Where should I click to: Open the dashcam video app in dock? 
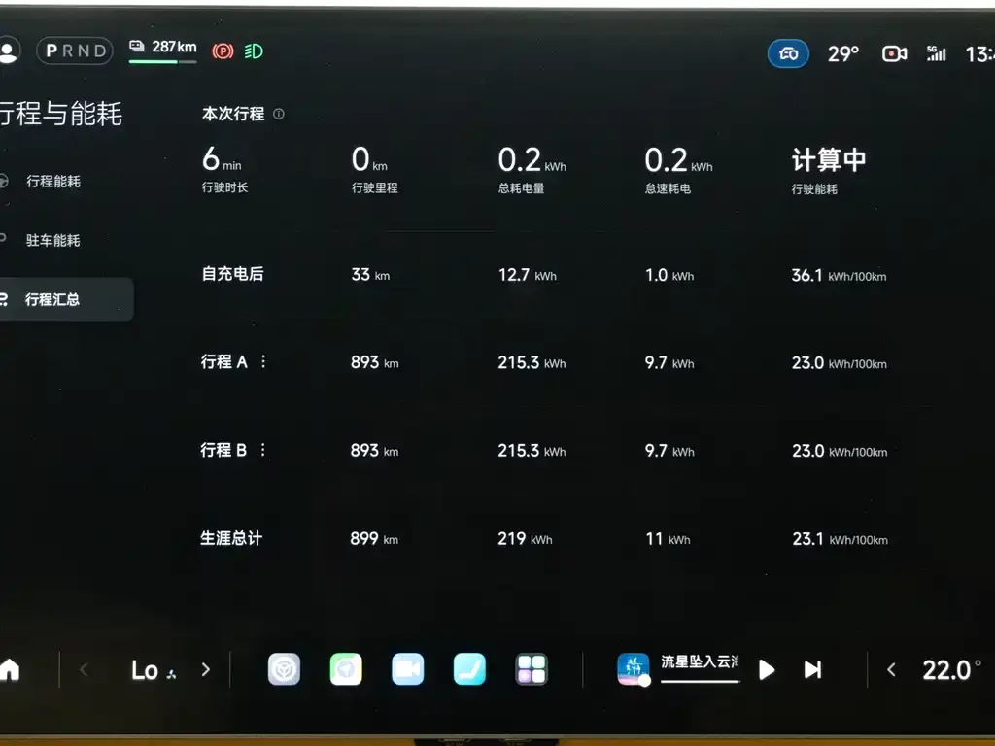pos(408,669)
